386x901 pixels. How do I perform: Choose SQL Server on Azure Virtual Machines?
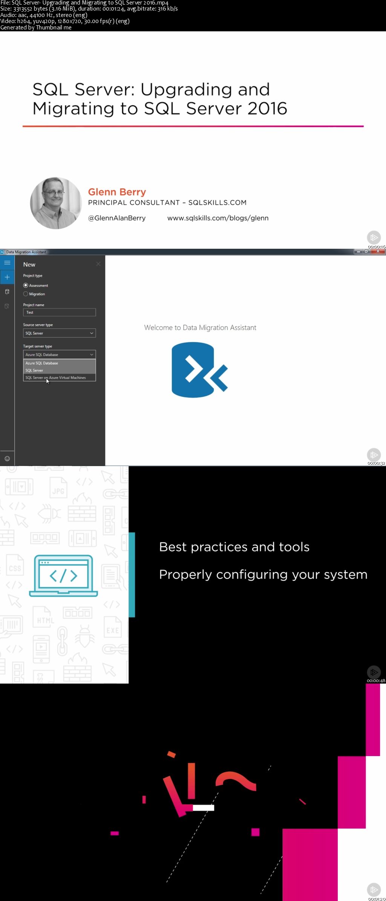coord(60,377)
